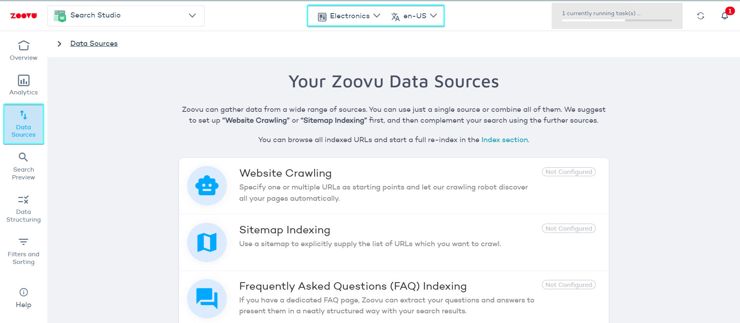
Task: Click the refresh sync icon
Action: point(700,16)
